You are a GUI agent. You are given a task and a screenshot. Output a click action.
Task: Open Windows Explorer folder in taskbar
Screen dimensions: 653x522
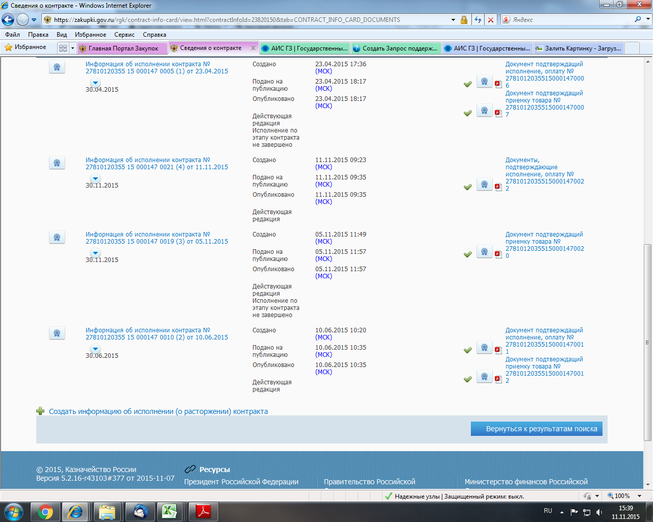click(107, 511)
